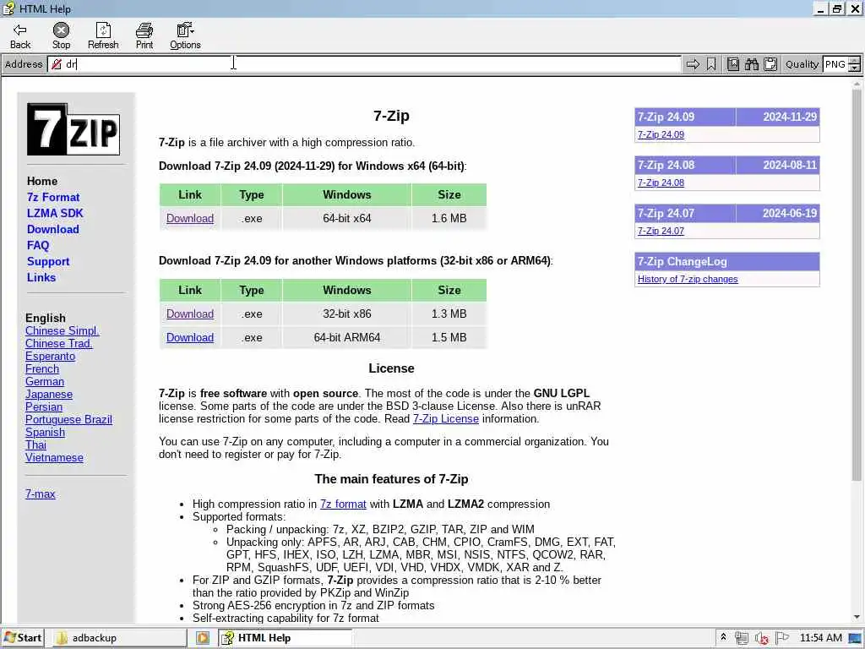Click inside the Address input field
The width and height of the screenshot is (865, 649).
coord(364,64)
